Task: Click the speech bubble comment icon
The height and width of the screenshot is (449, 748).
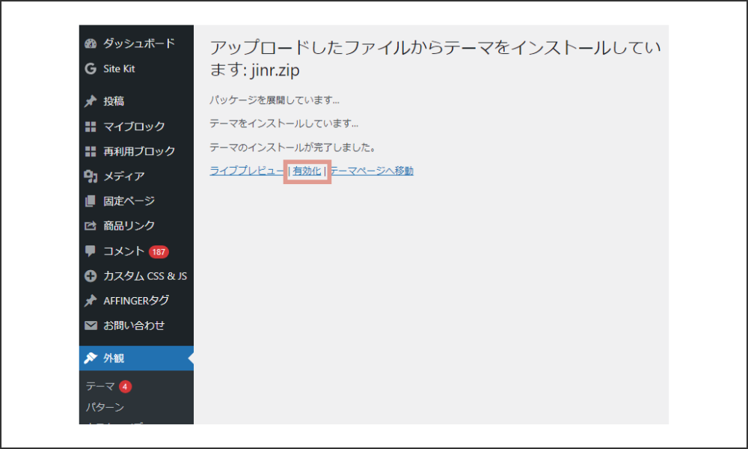Action: coord(91,251)
